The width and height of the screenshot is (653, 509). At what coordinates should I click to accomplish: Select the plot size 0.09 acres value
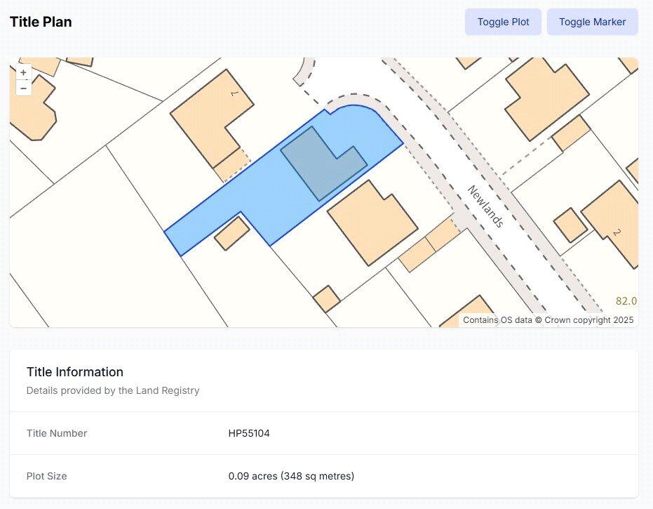point(291,476)
